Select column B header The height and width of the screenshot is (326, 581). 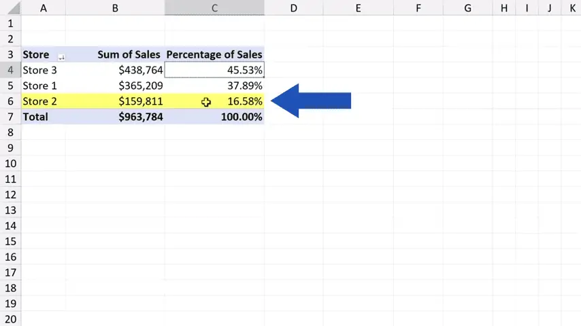(x=114, y=8)
